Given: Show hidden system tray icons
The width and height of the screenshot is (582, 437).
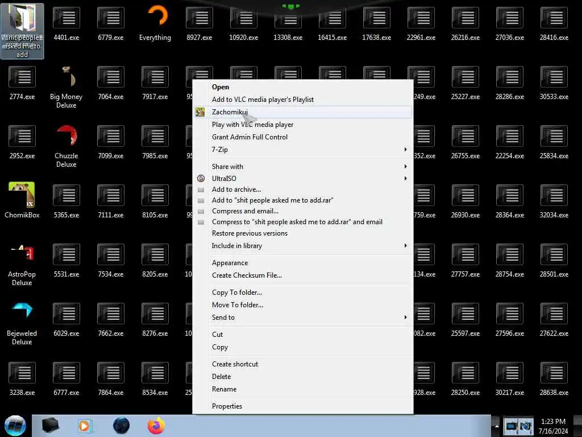Looking at the screenshot, I should pyautogui.click(x=497, y=426).
